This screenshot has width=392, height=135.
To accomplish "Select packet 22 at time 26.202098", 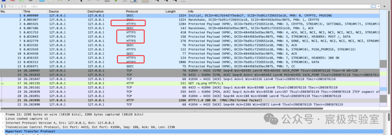I will tap(189, 105).
